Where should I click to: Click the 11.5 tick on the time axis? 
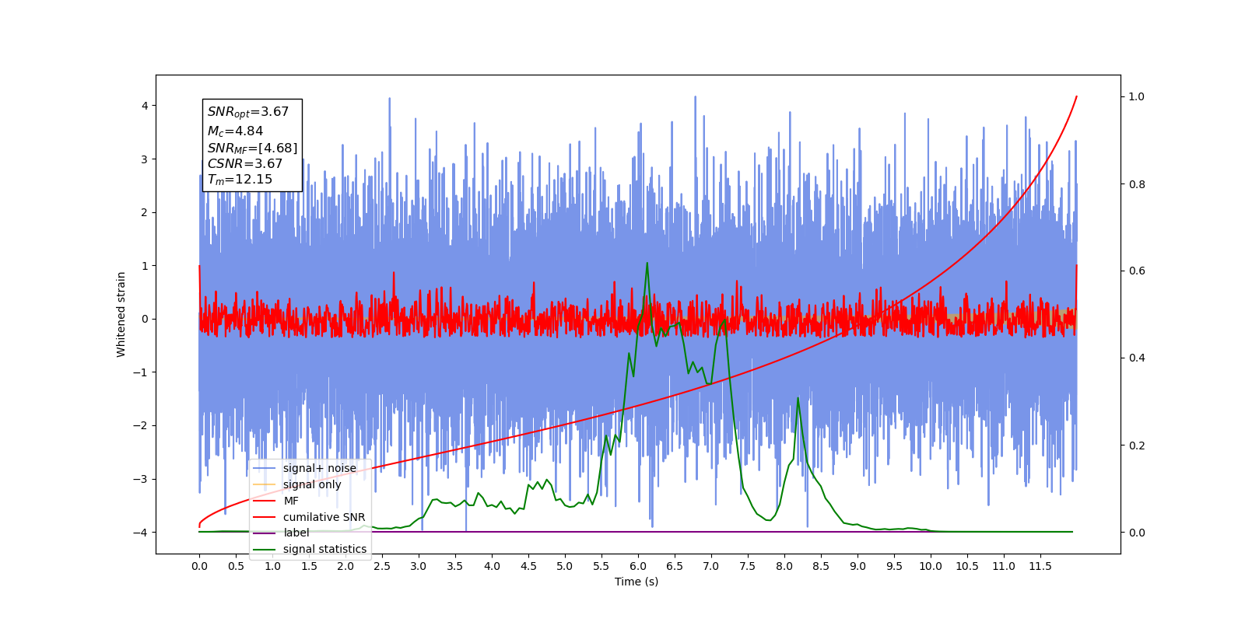1040,567
